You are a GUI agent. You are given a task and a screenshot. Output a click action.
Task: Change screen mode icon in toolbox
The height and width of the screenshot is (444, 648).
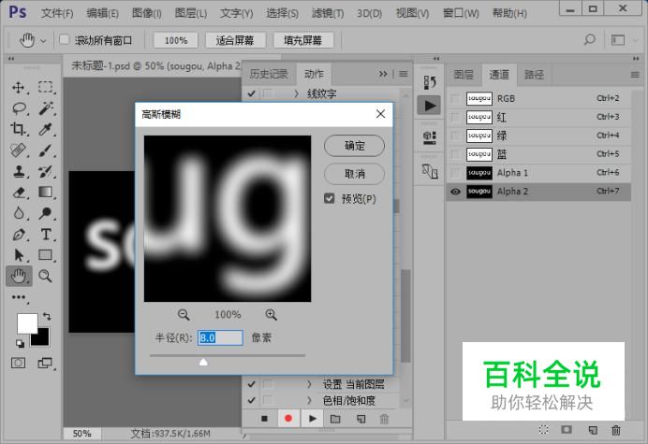point(45,363)
